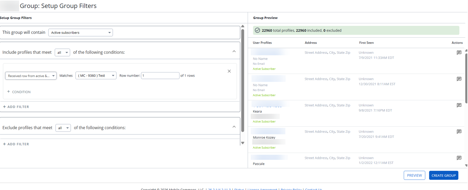The image size is (468, 190).
Task: Add filter under the Include profiles section
Action: (x=16, y=107)
